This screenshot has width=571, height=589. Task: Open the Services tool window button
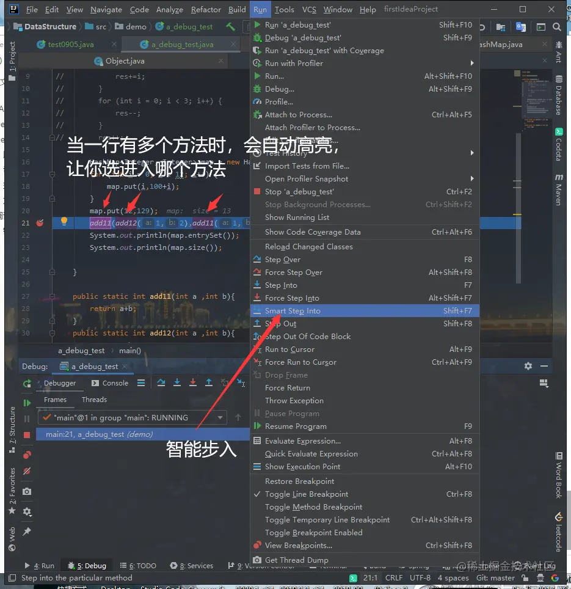point(191,565)
